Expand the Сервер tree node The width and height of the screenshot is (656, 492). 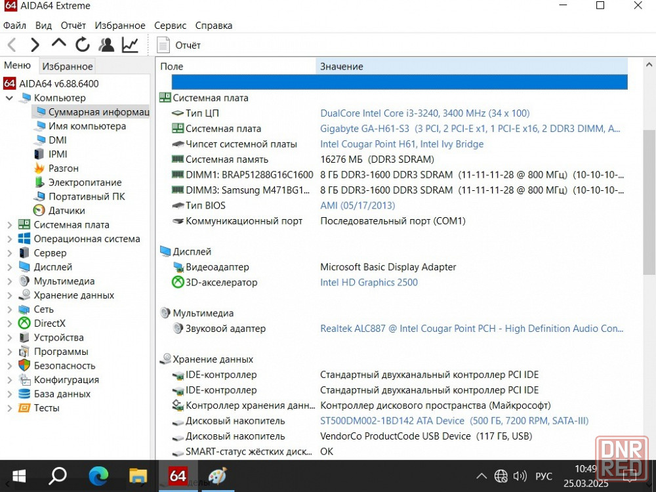click(9, 253)
